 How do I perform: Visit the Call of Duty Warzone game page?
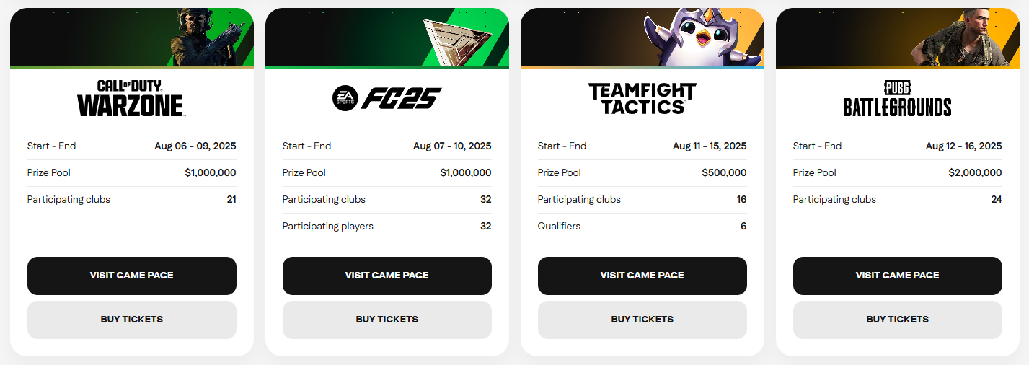(x=132, y=276)
